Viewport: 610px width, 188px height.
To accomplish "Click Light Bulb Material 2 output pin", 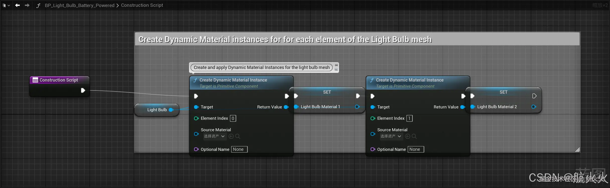I will 534,107.
